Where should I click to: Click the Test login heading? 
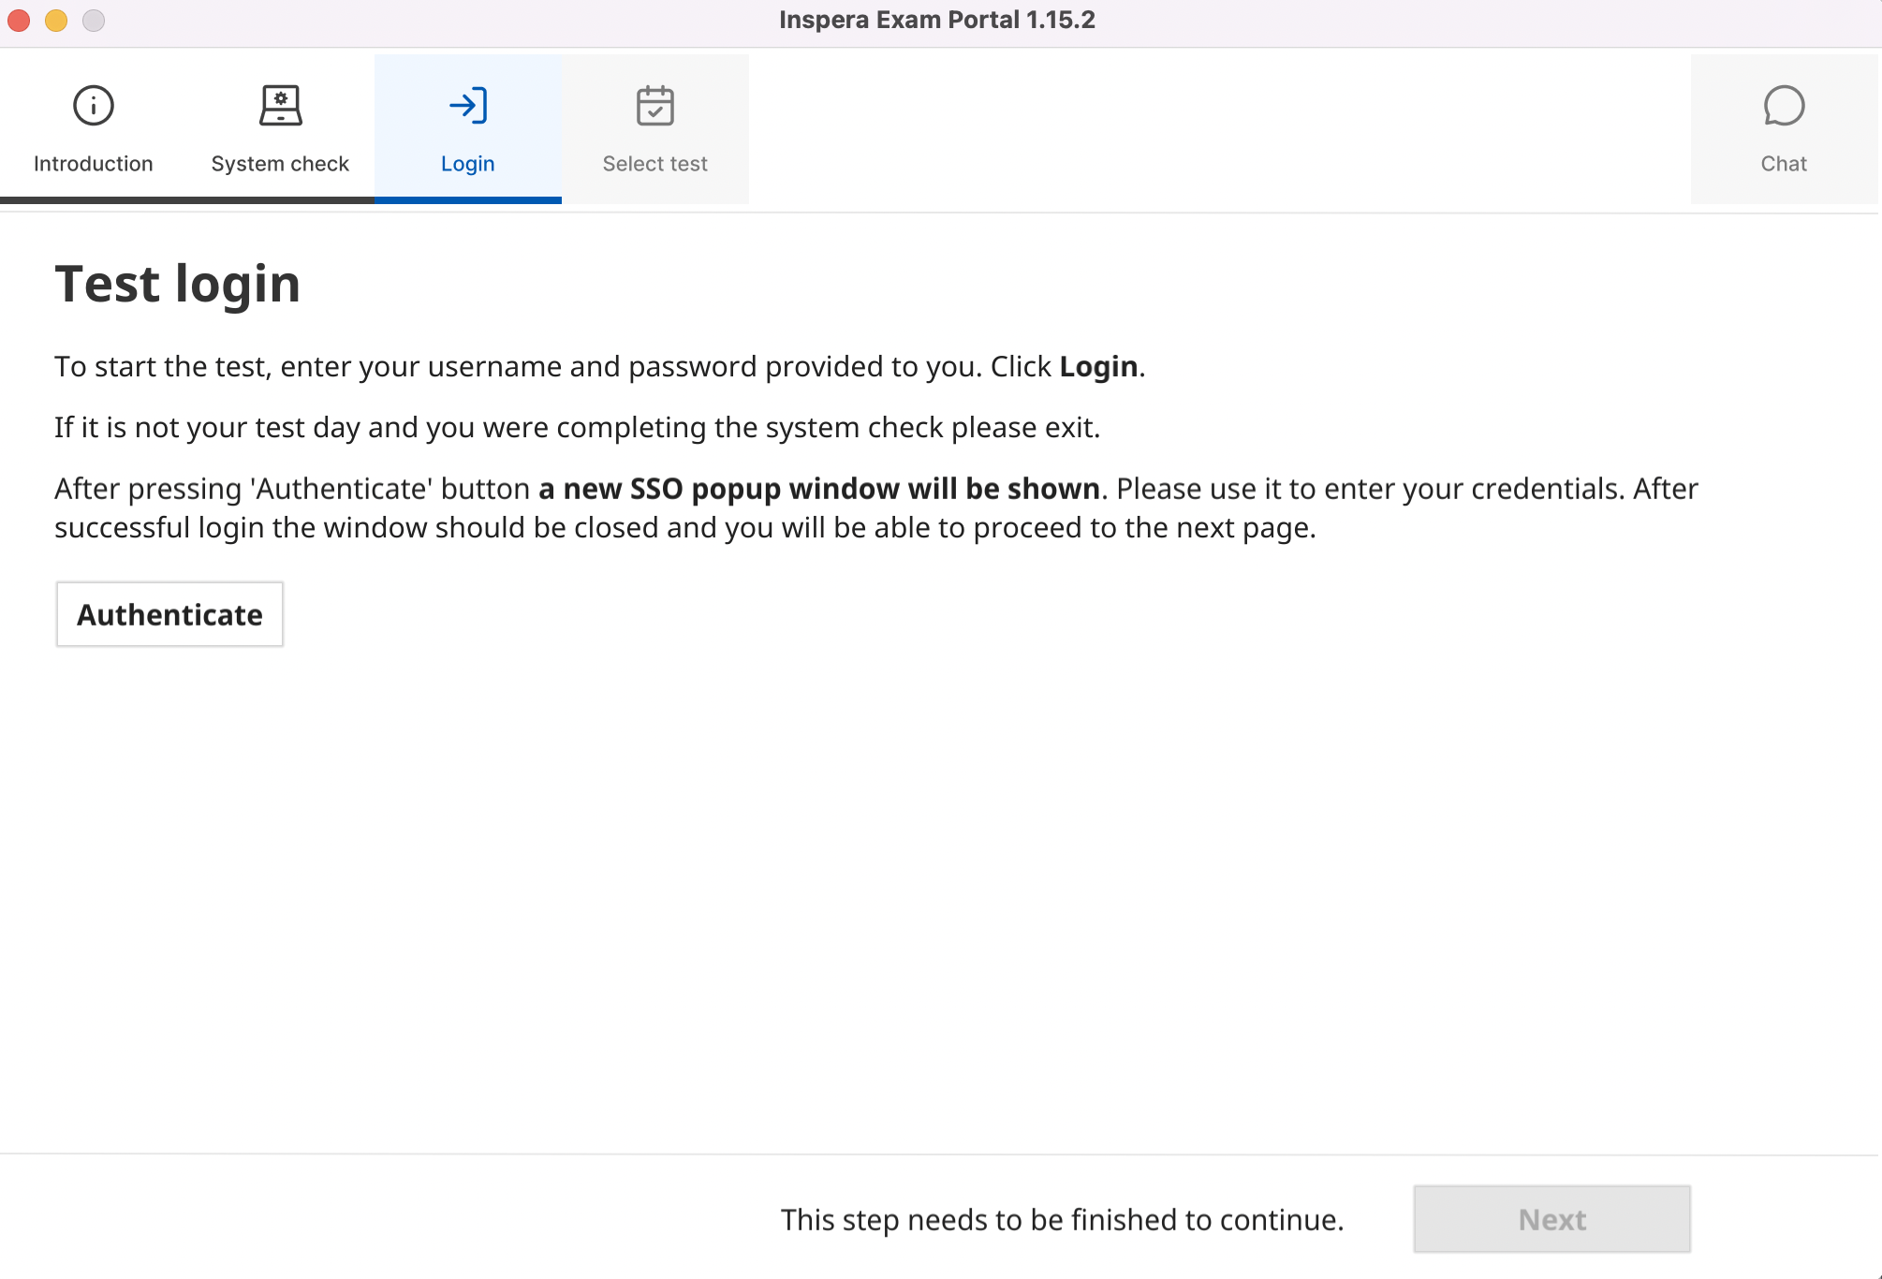[177, 284]
